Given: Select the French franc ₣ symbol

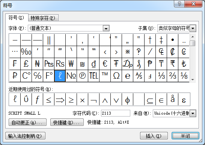Looking at the screenshot, I should click(x=15, y=64).
